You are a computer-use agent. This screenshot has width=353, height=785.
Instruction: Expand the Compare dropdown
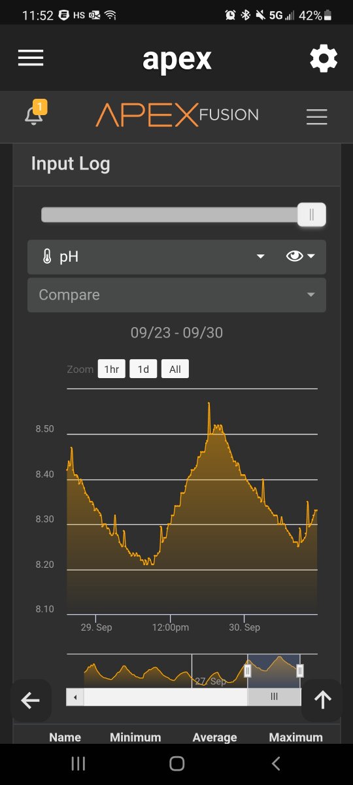tap(176, 295)
